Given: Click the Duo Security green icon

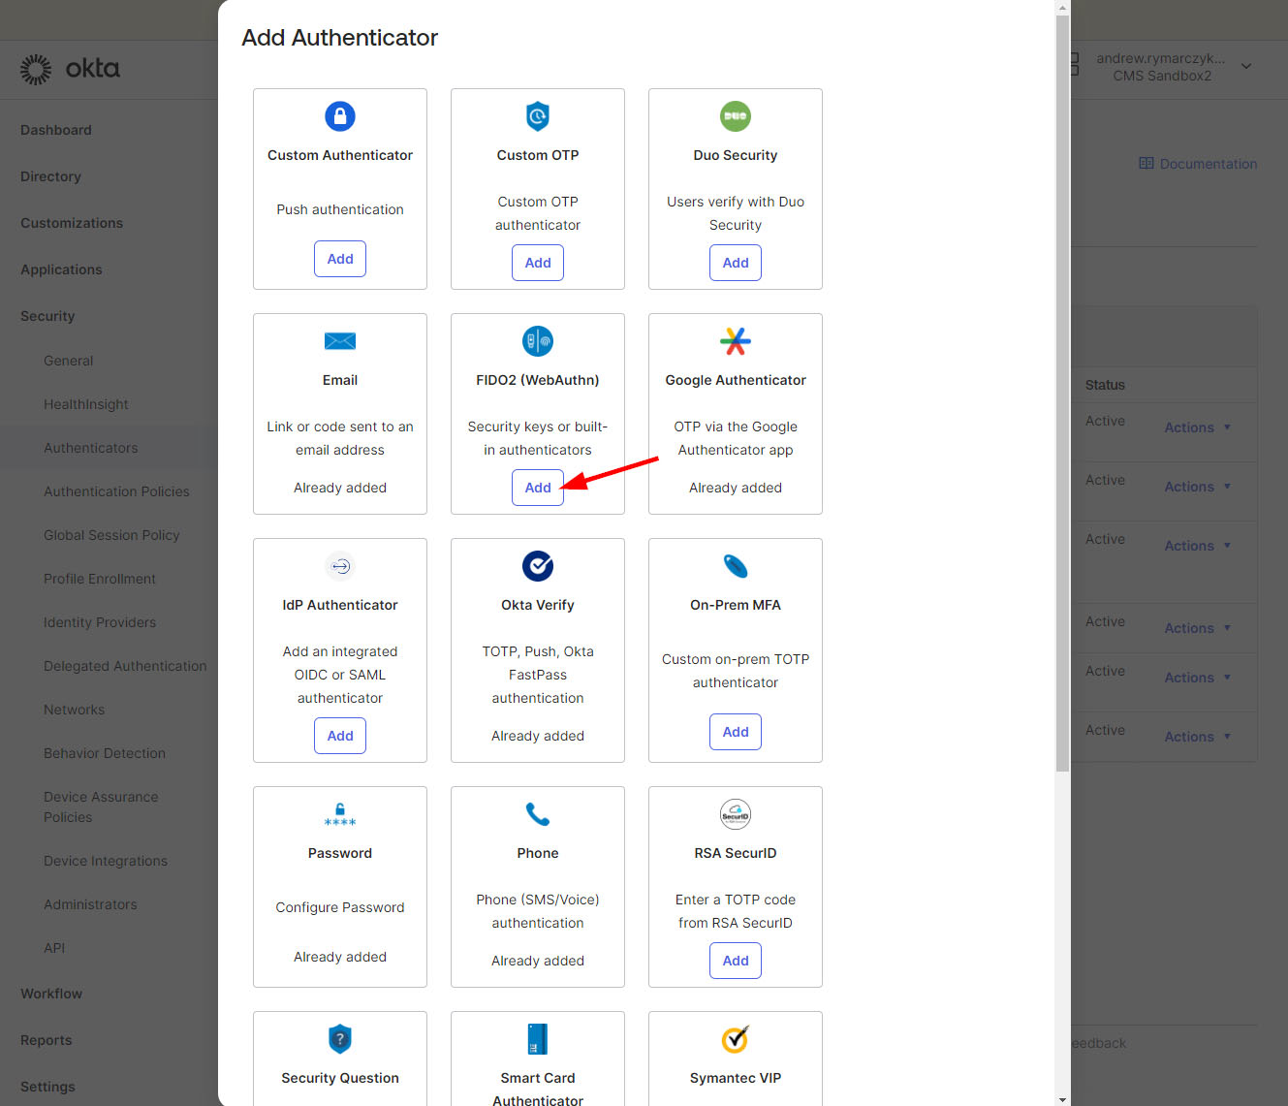Looking at the screenshot, I should [x=735, y=116].
